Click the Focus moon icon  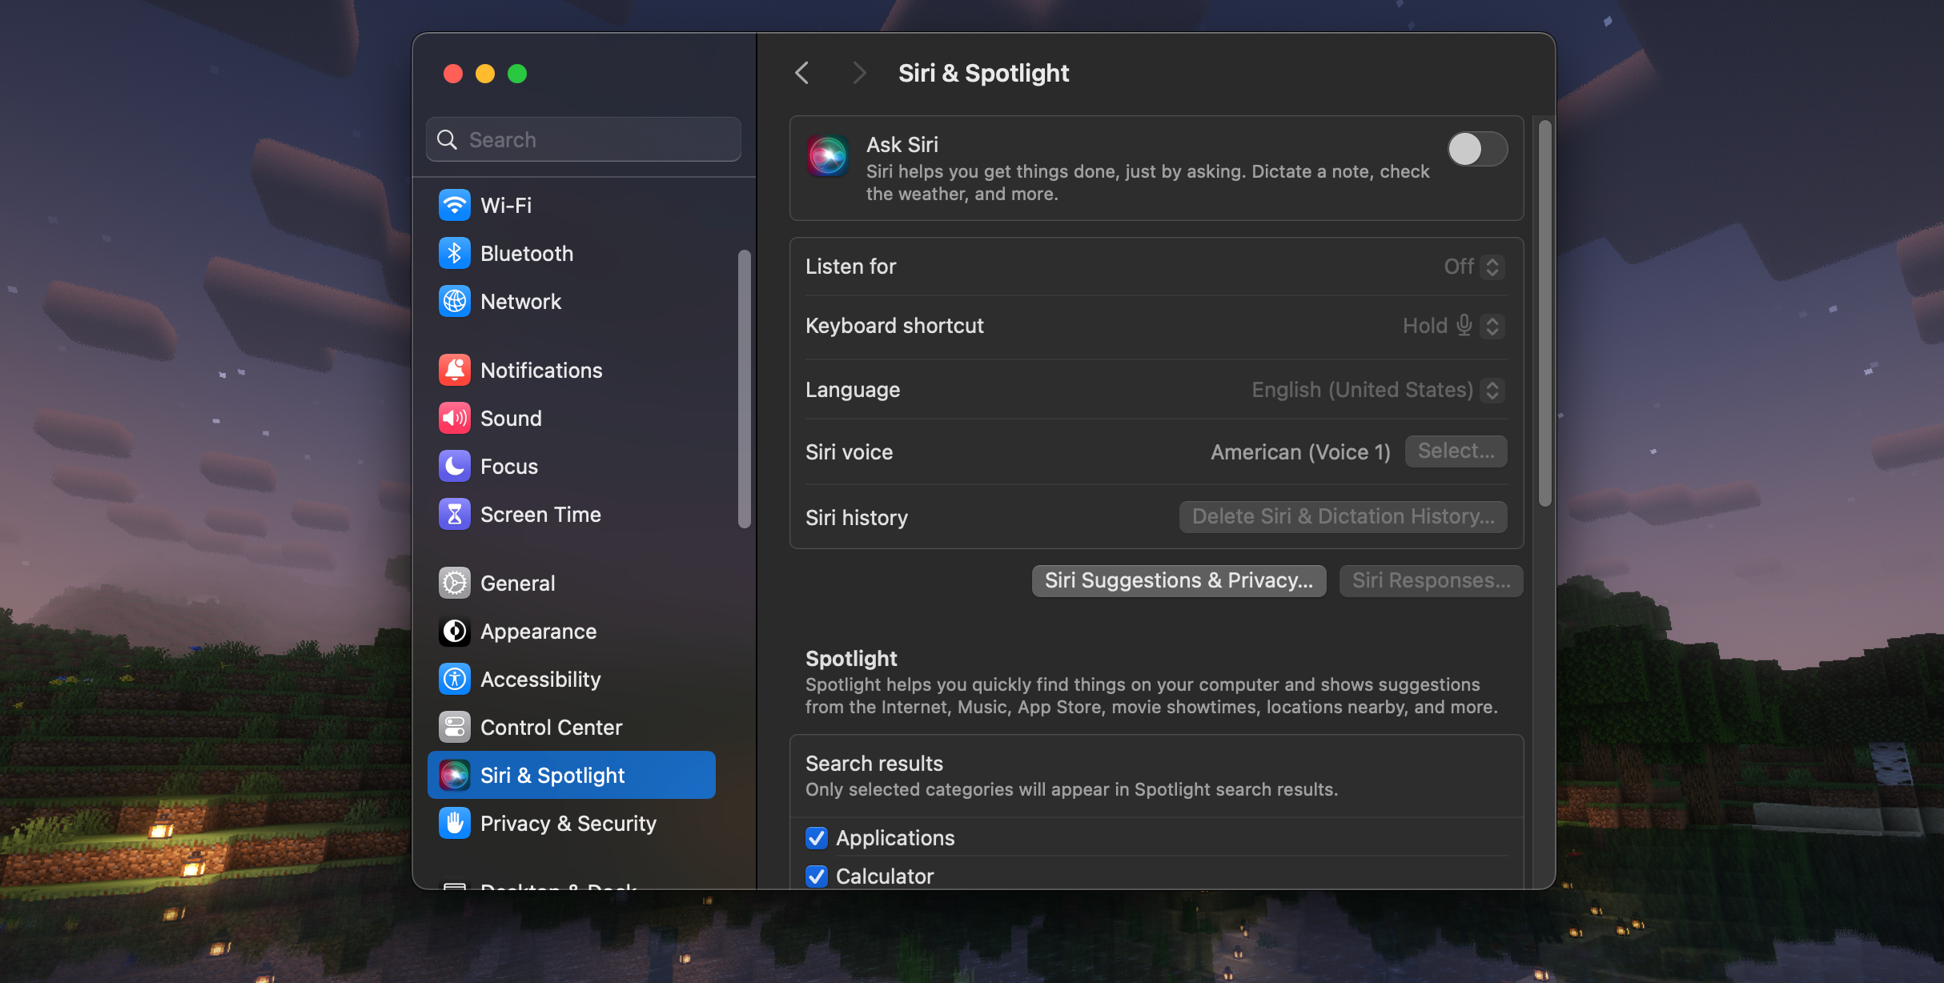(454, 466)
